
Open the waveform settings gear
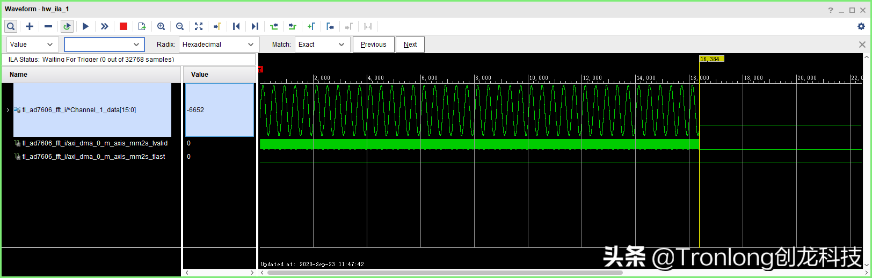(861, 26)
